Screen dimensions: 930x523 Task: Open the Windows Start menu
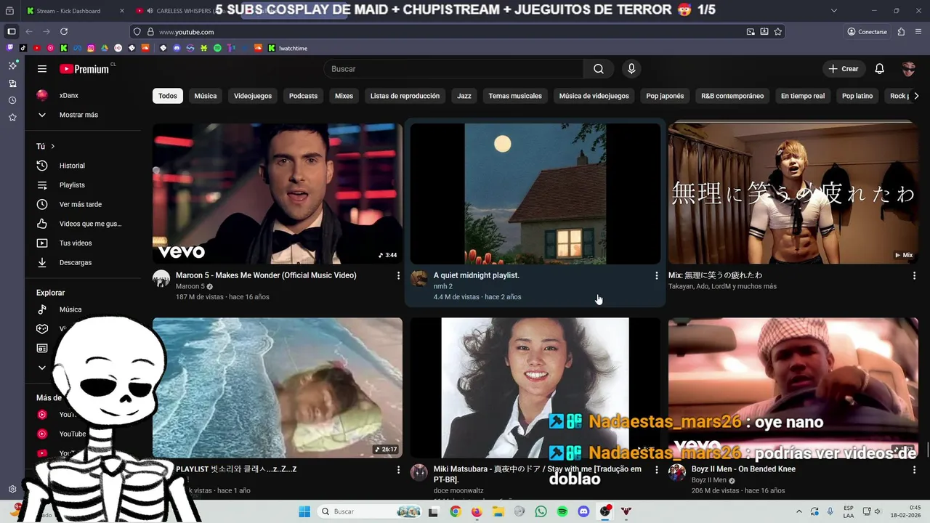[304, 511]
